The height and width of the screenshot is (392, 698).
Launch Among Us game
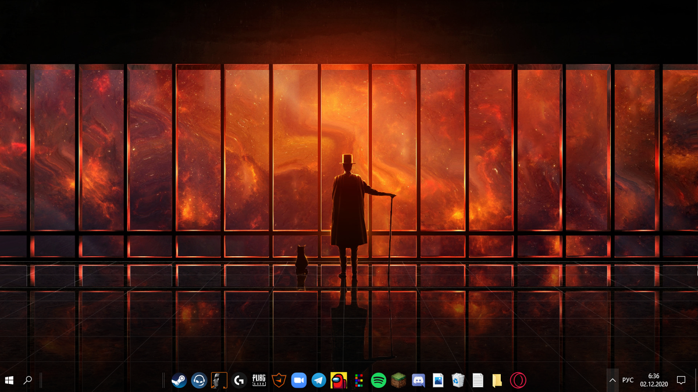click(x=339, y=380)
